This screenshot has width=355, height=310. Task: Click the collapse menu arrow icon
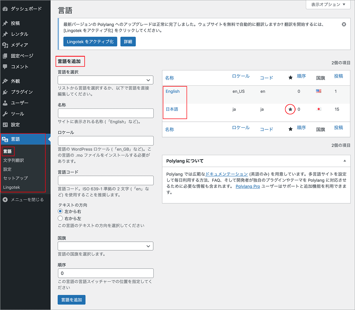pyautogui.click(x=5, y=200)
